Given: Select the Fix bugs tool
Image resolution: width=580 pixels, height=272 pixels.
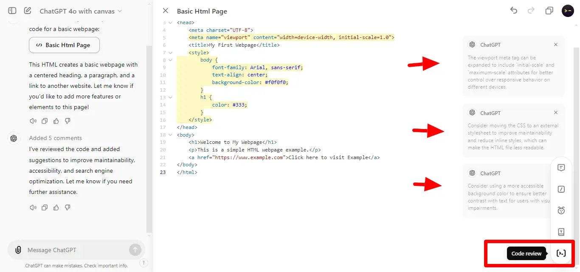Looking at the screenshot, I should (561, 210).
